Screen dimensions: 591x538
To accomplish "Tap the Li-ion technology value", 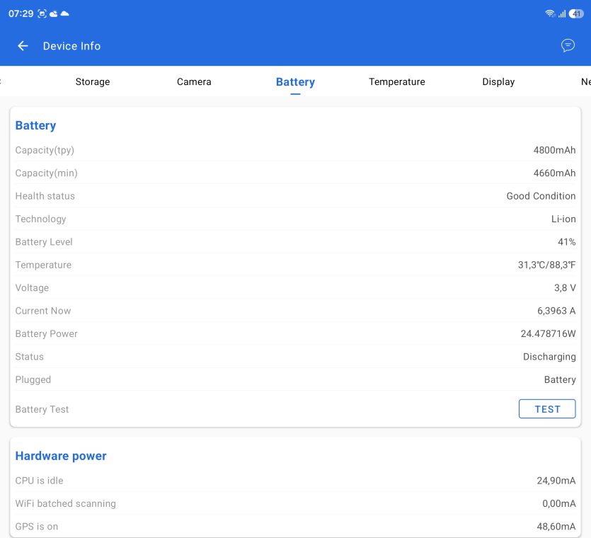I will [x=563, y=219].
